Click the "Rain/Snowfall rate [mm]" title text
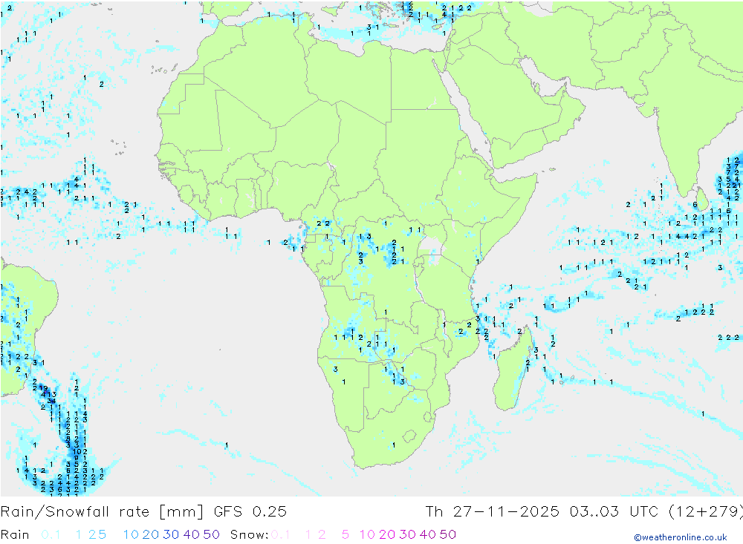743x544 pixels. [102, 512]
